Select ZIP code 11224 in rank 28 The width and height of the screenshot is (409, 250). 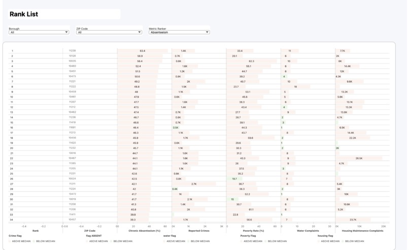tap(72, 189)
